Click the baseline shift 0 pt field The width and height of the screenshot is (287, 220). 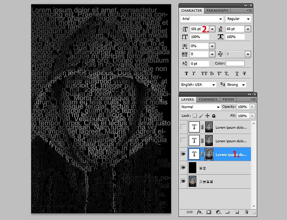coord(199,64)
